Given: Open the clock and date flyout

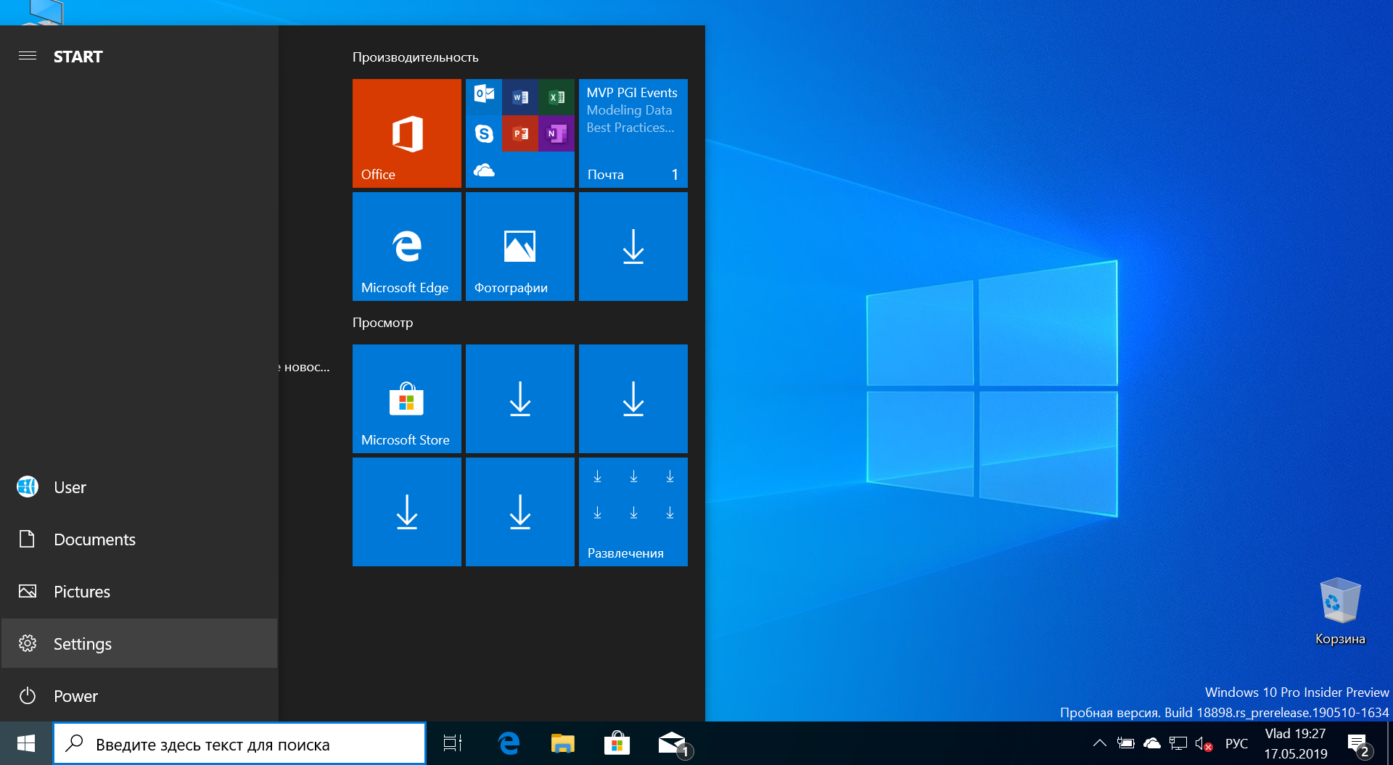Looking at the screenshot, I should [x=1296, y=743].
